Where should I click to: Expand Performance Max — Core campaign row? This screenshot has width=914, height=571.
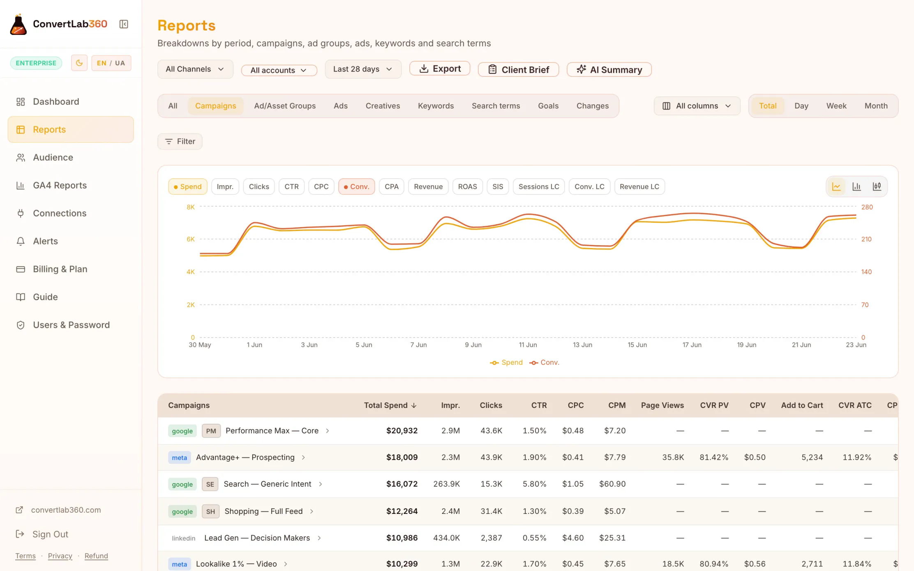[x=328, y=431]
